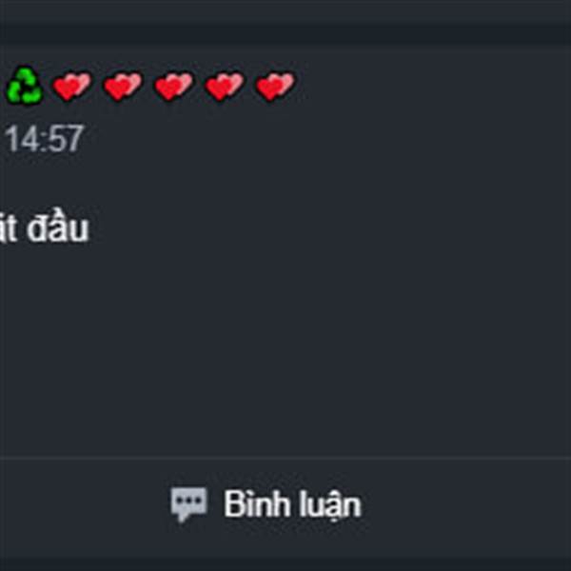Select the last two-hearts emoji in row
The image size is (571, 571).
coord(275,86)
